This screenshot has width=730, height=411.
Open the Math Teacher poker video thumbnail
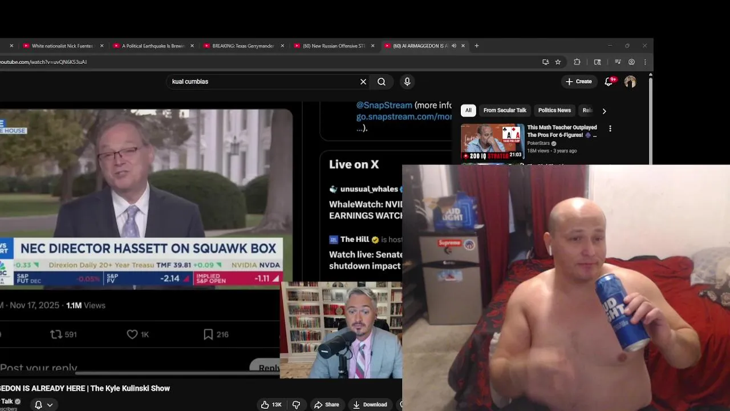pos(492,142)
